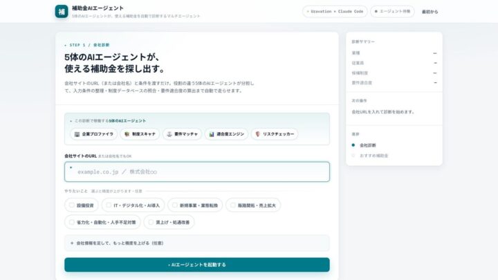The width and height of the screenshot is (498, 280).
Task: Click the 従業員 summary row
Action: 394,63
